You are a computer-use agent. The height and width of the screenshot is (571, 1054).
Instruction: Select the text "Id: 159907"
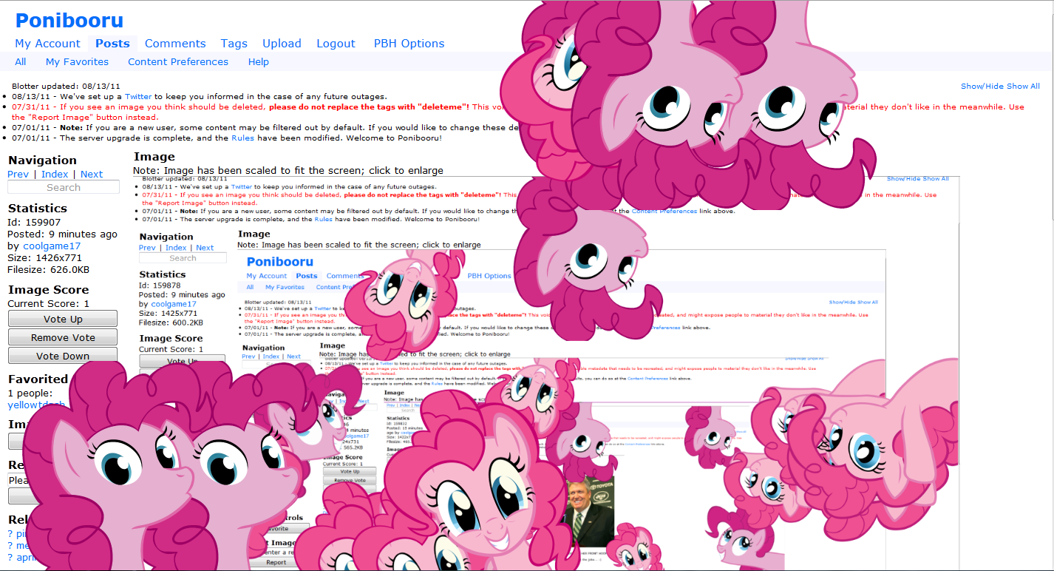point(34,223)
